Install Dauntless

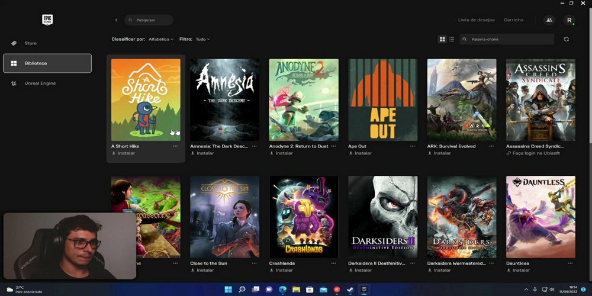[x=518, y=271]
